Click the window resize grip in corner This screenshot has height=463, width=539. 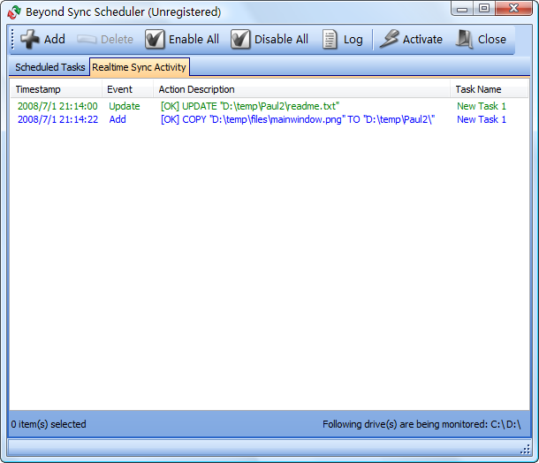click(x=525, y=449)
